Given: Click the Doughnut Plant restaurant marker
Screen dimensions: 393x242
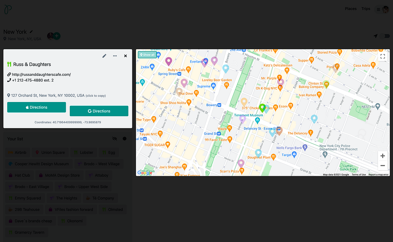Looking at the screenshot, I should 274,157.
